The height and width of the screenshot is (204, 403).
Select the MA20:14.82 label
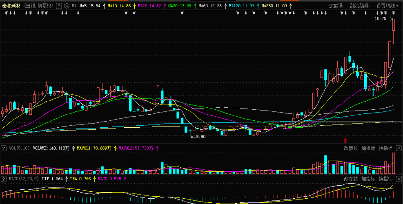pos(149,6)
